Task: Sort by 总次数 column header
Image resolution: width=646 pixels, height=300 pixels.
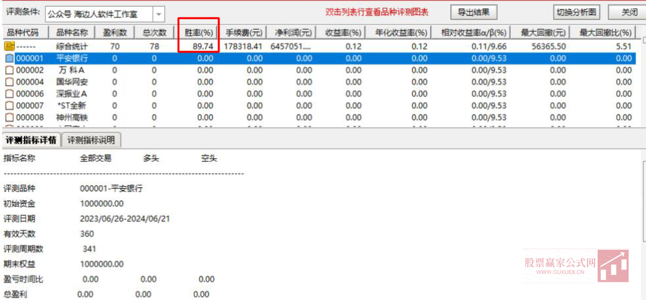Action: coord(154,32)
